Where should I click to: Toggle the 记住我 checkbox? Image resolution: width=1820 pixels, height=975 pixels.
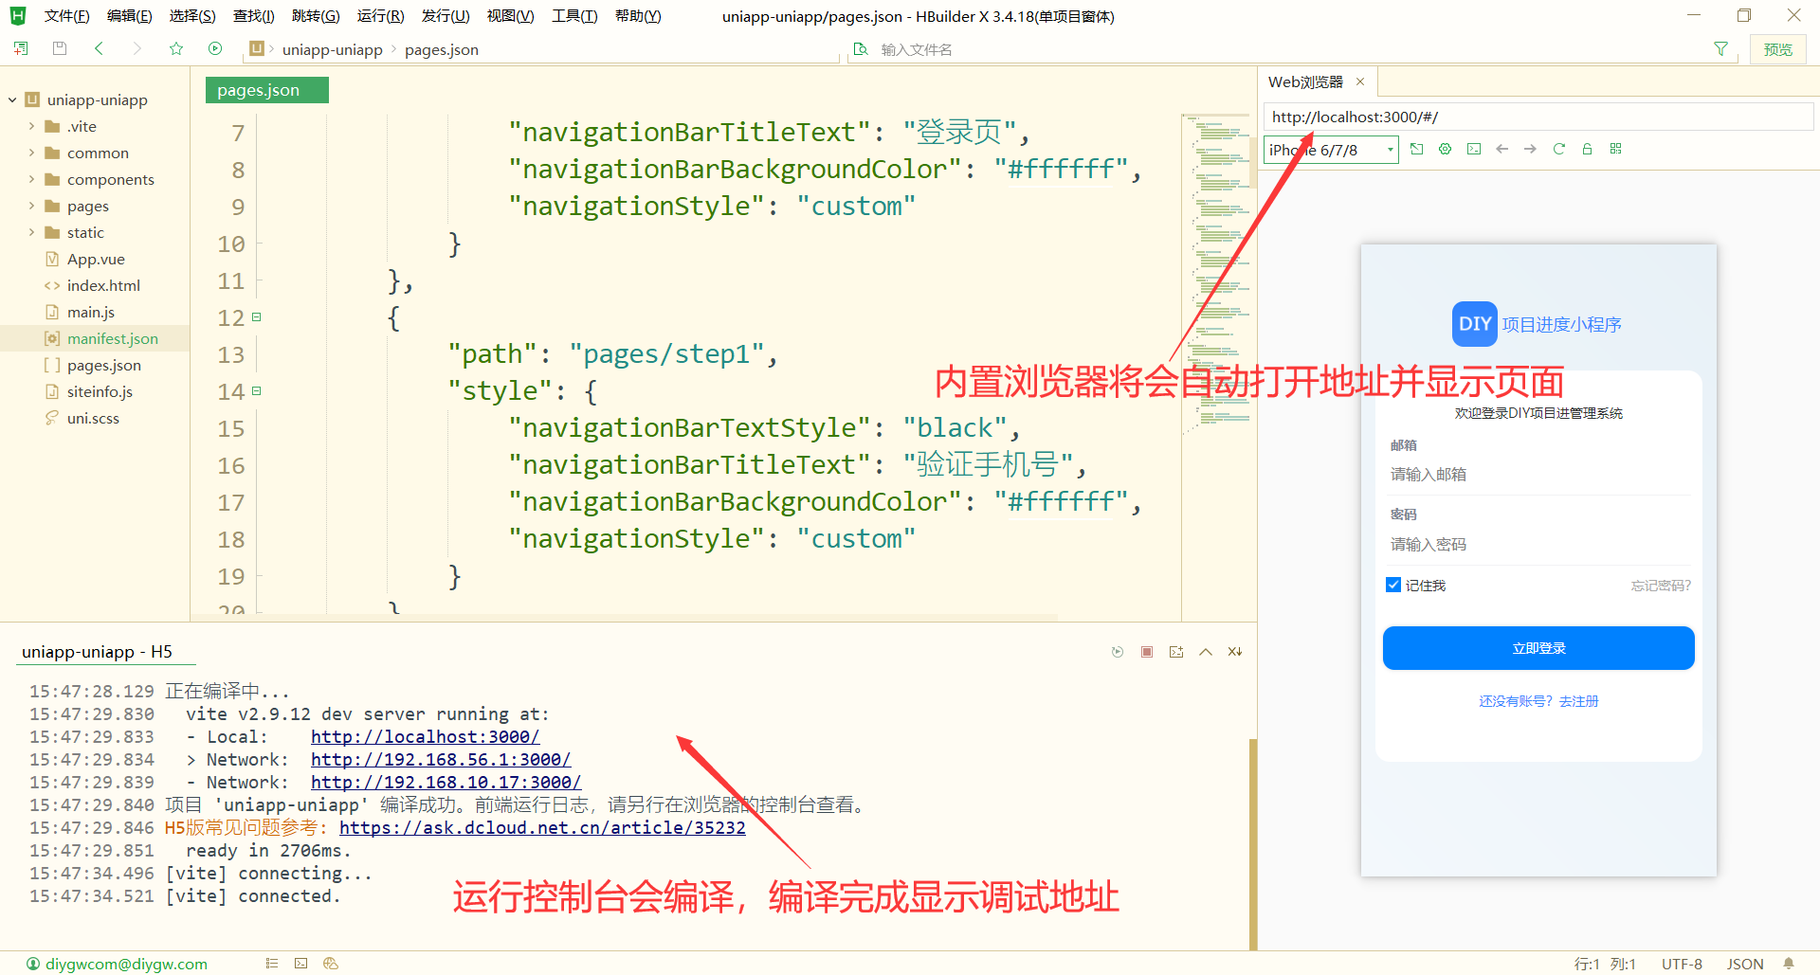1393,586
